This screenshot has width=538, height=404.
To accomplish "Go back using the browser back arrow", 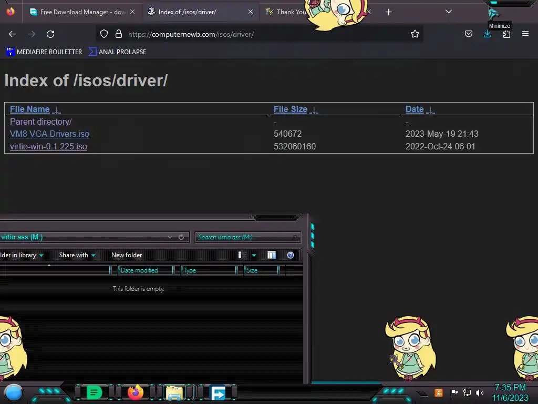I will 13,34.
